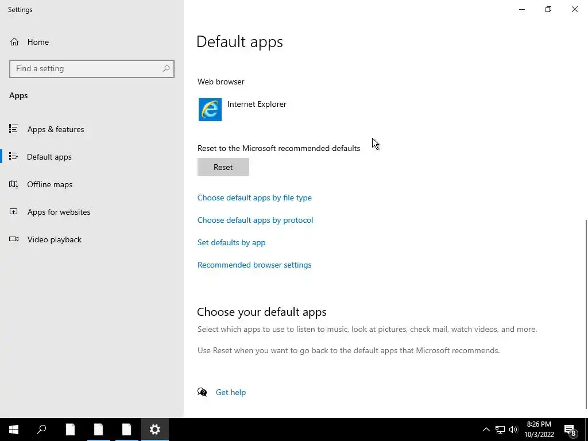Click the third document icon on taskbar

point(126,430)
